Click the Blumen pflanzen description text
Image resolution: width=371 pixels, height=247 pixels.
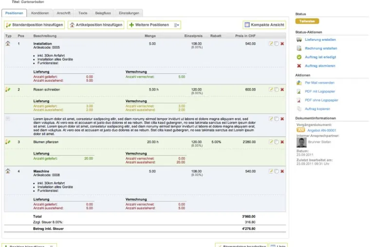(46, 142)
